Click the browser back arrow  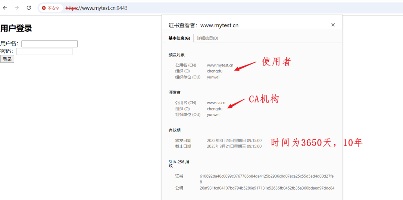click(x=5, y=8)
